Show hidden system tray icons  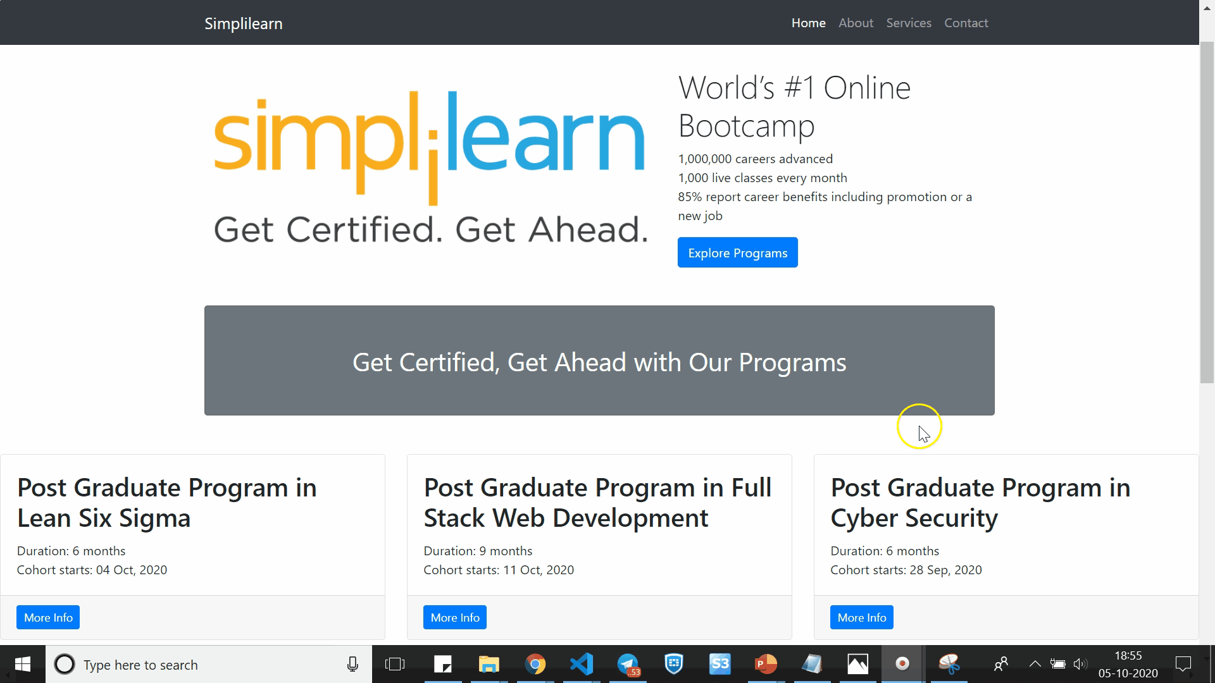pos(1035,664)
